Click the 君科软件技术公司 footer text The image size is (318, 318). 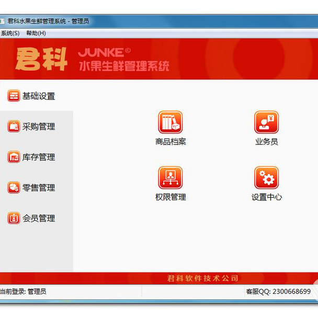pos(202,278)
